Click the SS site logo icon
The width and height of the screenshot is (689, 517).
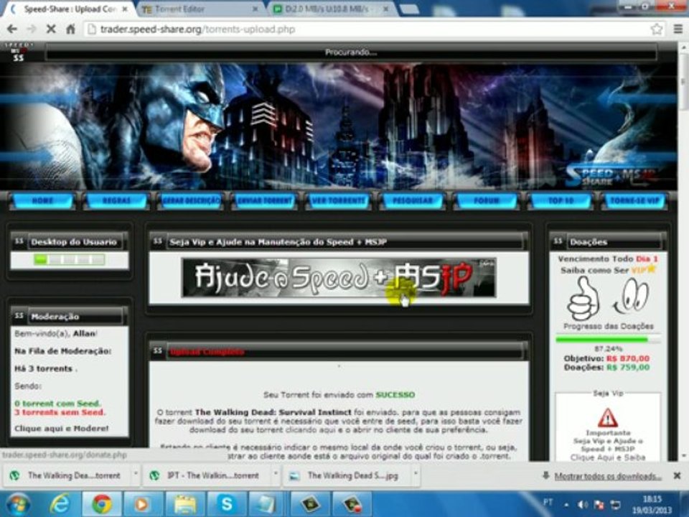point(19,52)
